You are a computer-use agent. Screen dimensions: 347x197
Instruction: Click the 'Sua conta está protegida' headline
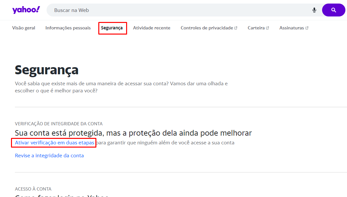(x=133, y=133)
